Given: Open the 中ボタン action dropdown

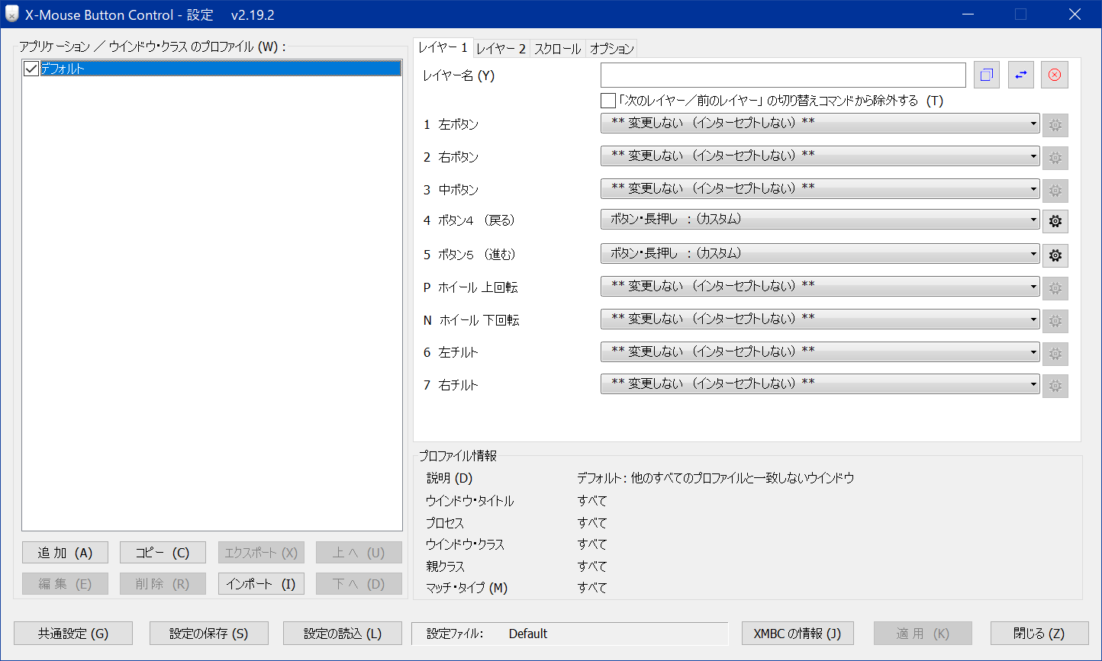Looking at the screenshot, I should pyautogui.click(x=820, y=188).
